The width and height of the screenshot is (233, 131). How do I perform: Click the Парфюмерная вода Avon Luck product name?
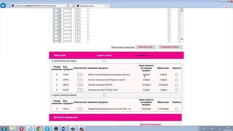click(108, 109)
